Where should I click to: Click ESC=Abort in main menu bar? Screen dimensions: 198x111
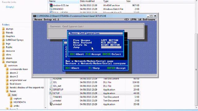coord(72,68)
